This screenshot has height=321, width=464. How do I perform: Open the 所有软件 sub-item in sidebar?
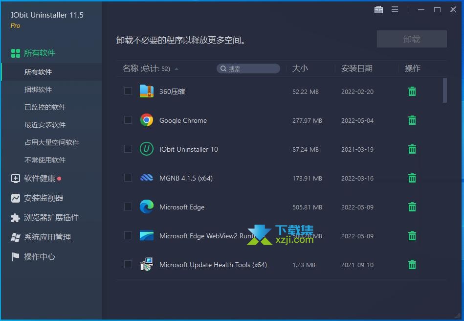[x=51, y=72]
